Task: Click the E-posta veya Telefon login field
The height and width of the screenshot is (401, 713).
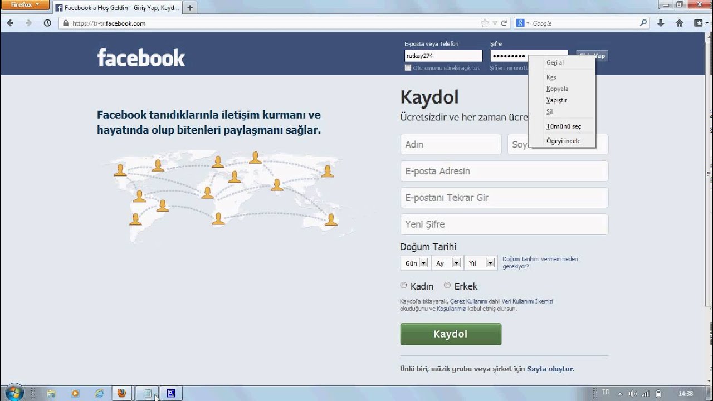Action: click(x=443, y=56)
